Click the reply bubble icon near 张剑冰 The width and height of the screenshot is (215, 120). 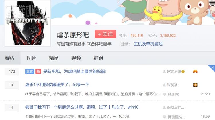coord(164,94)
